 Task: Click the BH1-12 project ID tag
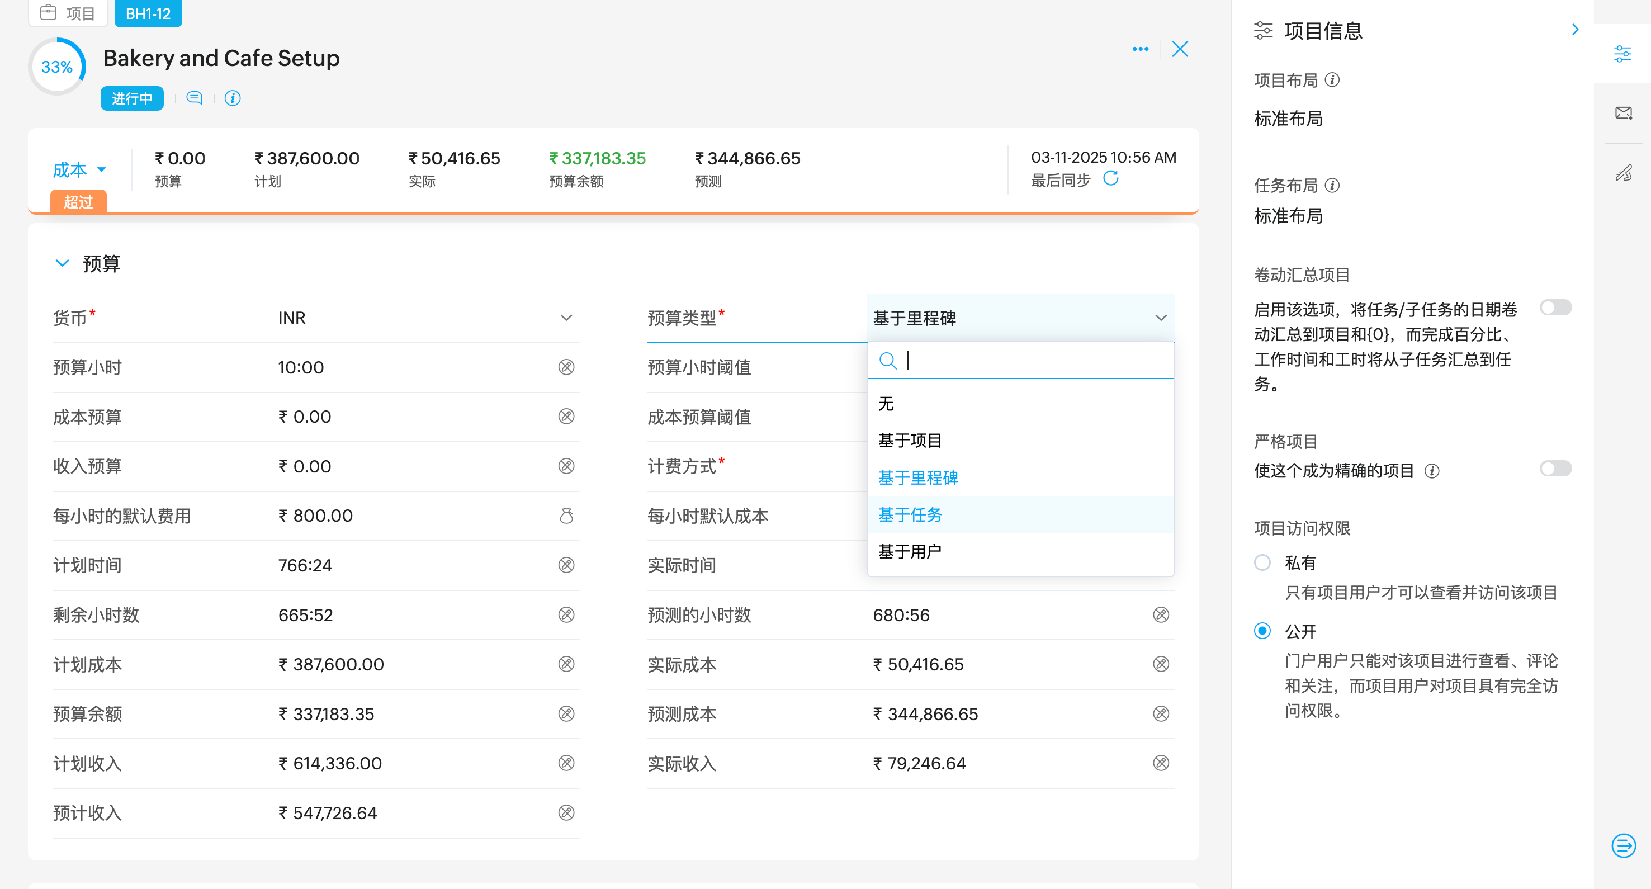148,13
